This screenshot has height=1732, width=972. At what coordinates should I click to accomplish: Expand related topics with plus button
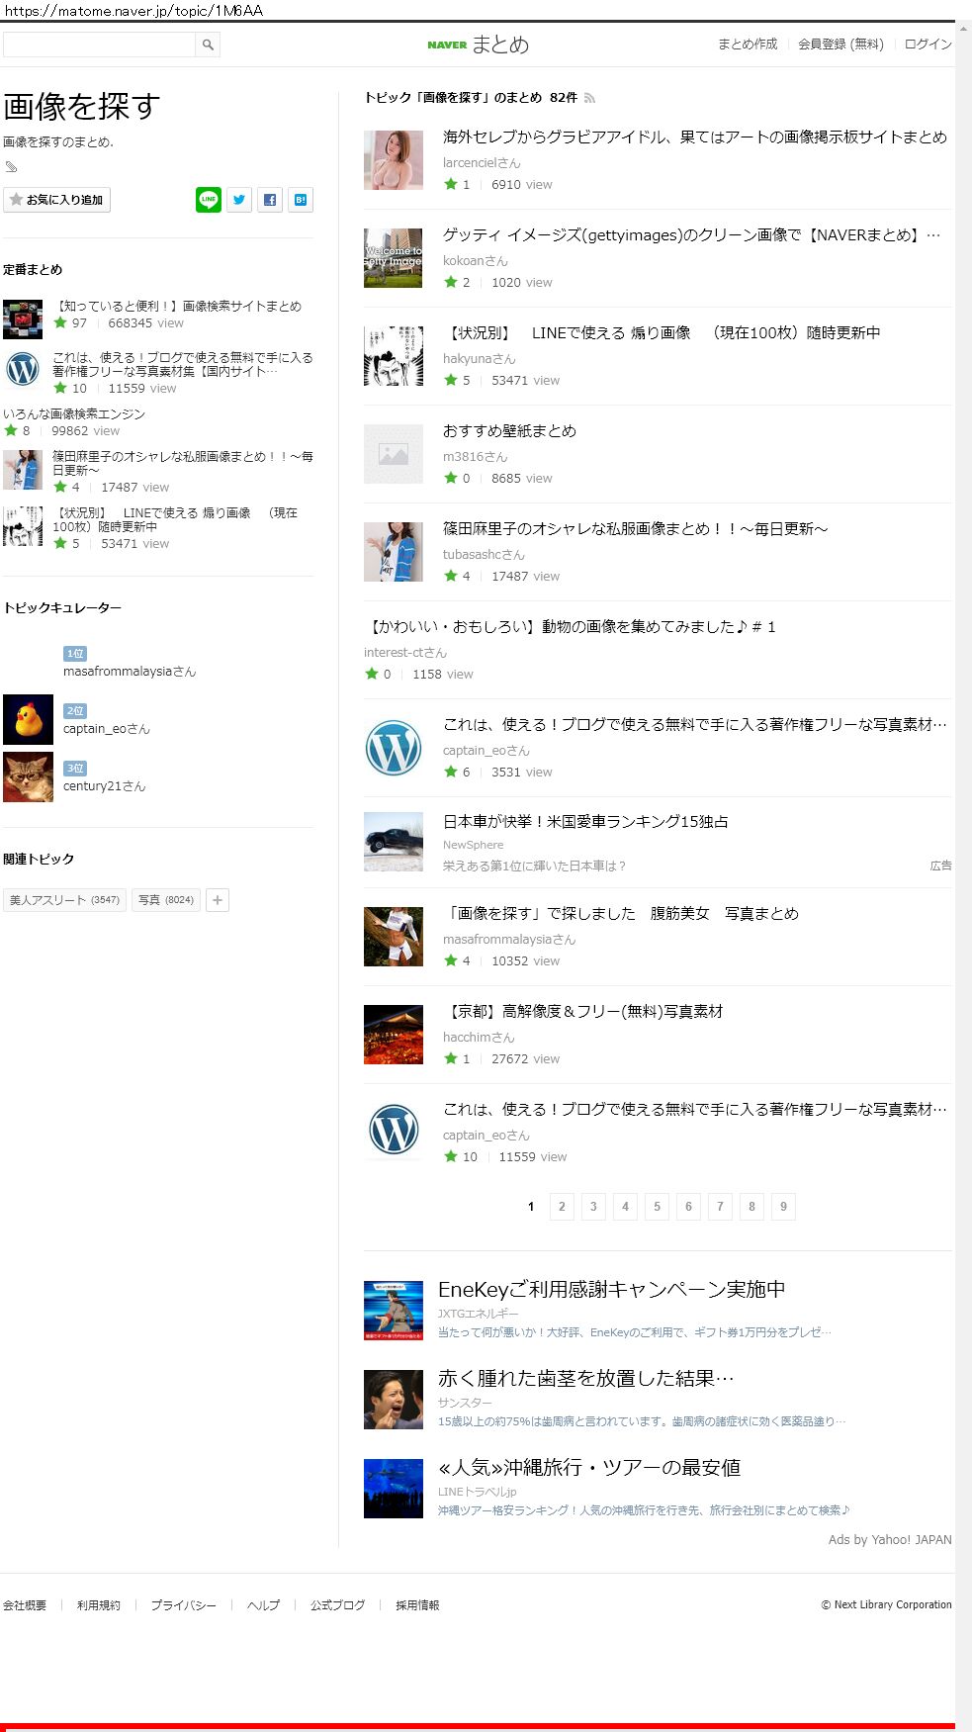click(x=218, y=900)
